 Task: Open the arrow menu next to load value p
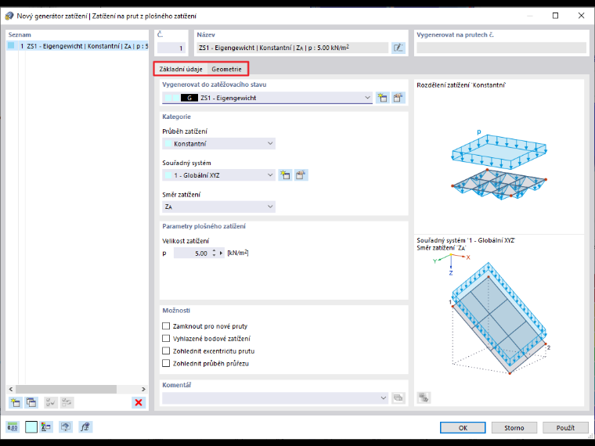pos(222,253)
